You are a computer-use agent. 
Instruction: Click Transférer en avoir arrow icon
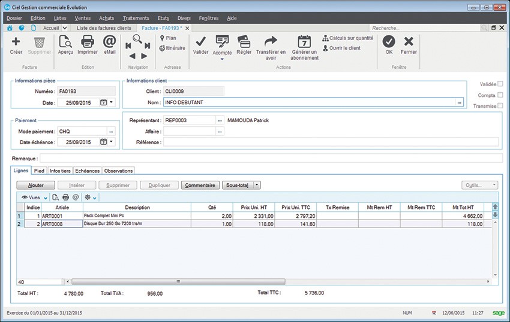coord(271,41)
